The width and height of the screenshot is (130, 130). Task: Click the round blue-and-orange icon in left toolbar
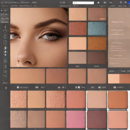(5, 48)
